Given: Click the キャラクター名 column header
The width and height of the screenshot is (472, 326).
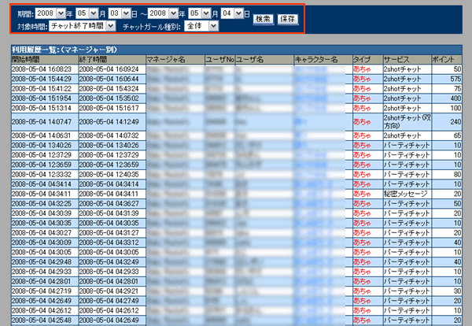Looking at the screenshot, I should click(315, 59).
